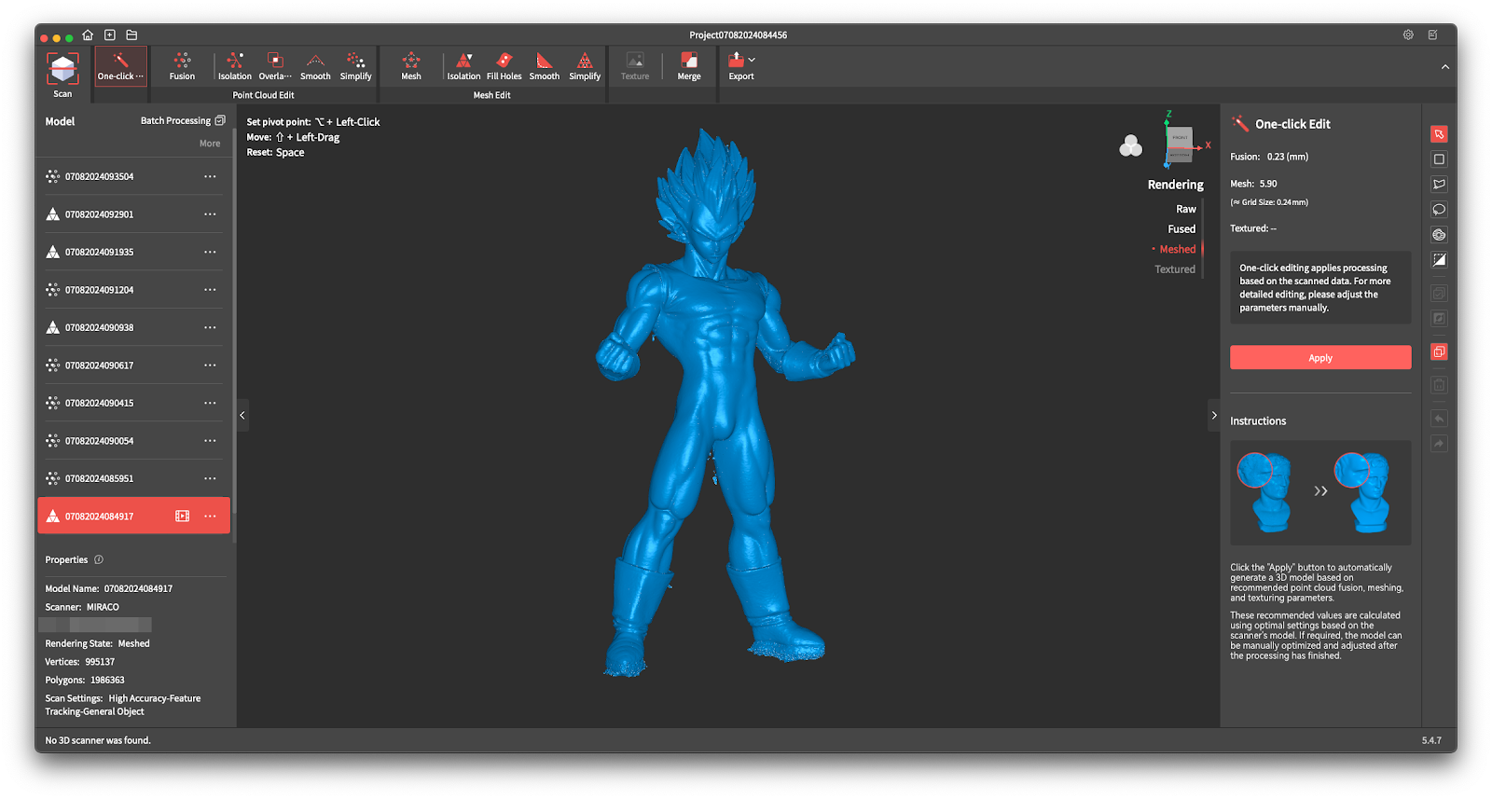Click the Export icon
The image size is (1492, 799).
737,61
